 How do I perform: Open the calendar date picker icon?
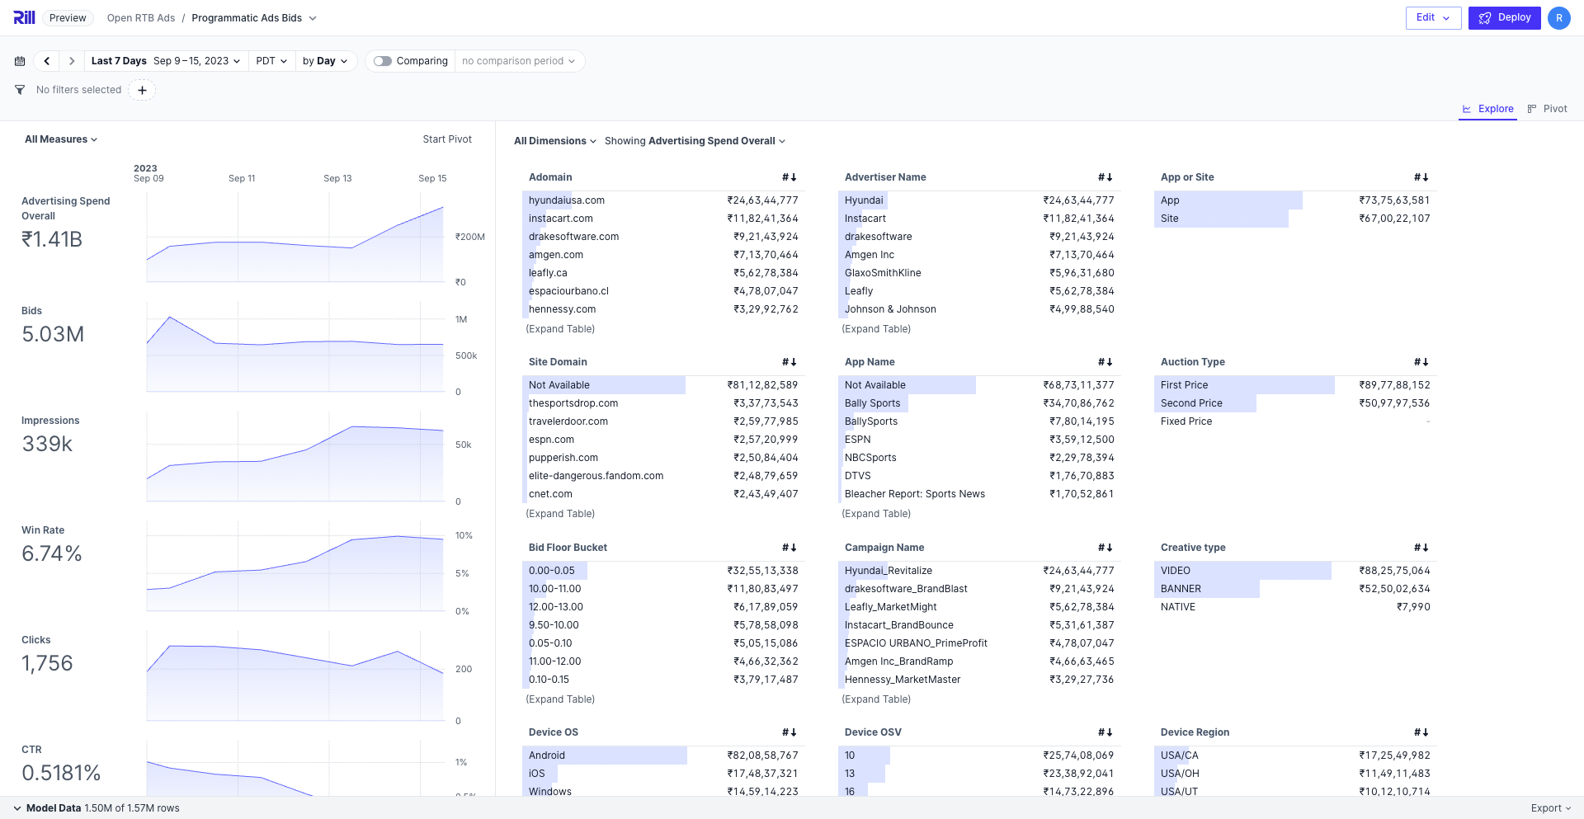pyautogui.click(x=20, y=61)
